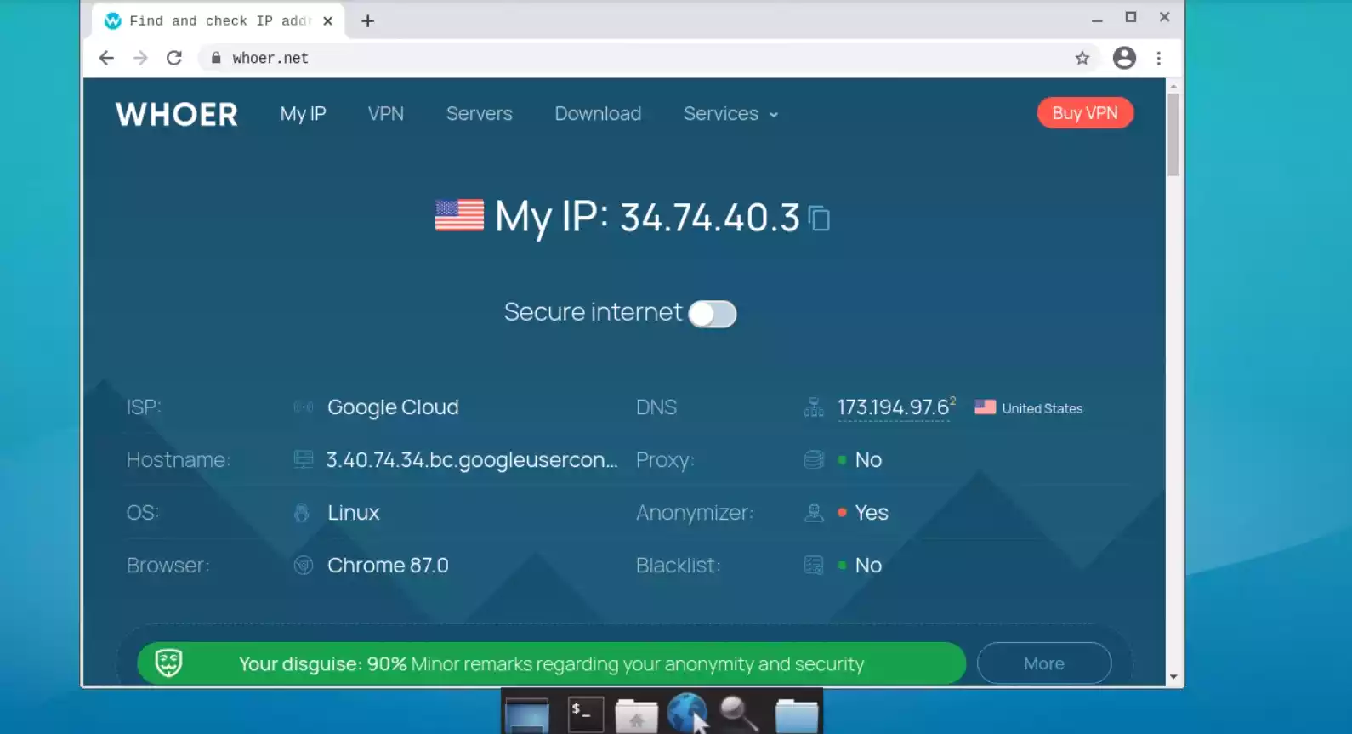Click the 'Blacklist:' label
This screenshot has height=734, width=1352.
coord(679,566)
